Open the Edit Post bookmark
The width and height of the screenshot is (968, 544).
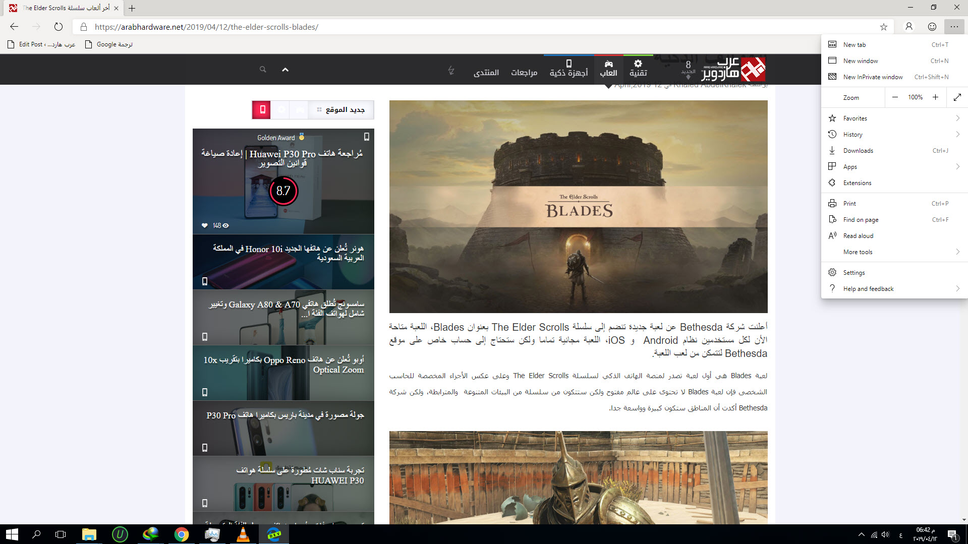pyautogui.click(x=41, y=44)
